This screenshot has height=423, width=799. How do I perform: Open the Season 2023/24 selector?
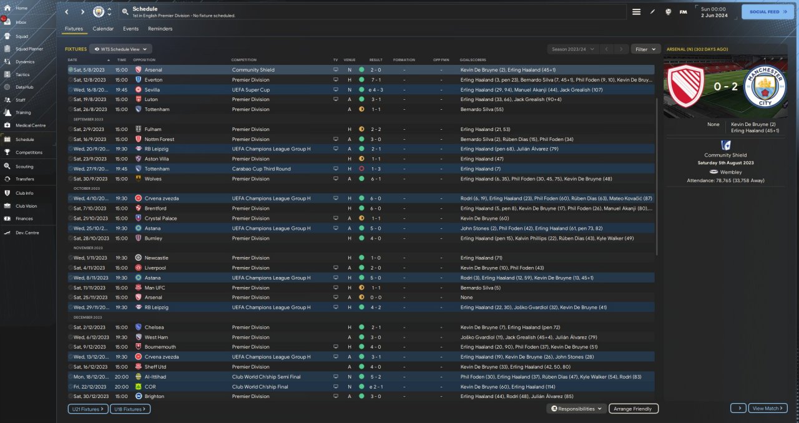(x=571, y=49)
